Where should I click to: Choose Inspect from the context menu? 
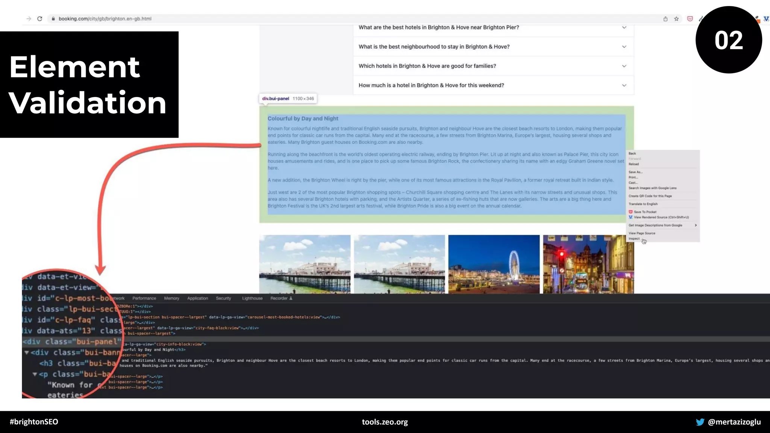tap(634, 239)
